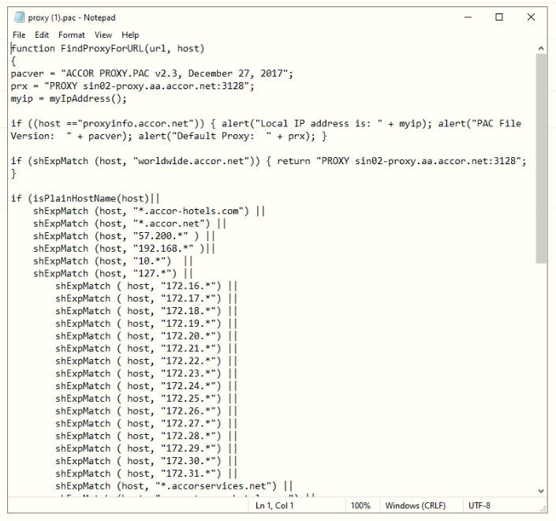Click the Notepad icon in the title bar
556x521 pixels.
pos(19,17)
